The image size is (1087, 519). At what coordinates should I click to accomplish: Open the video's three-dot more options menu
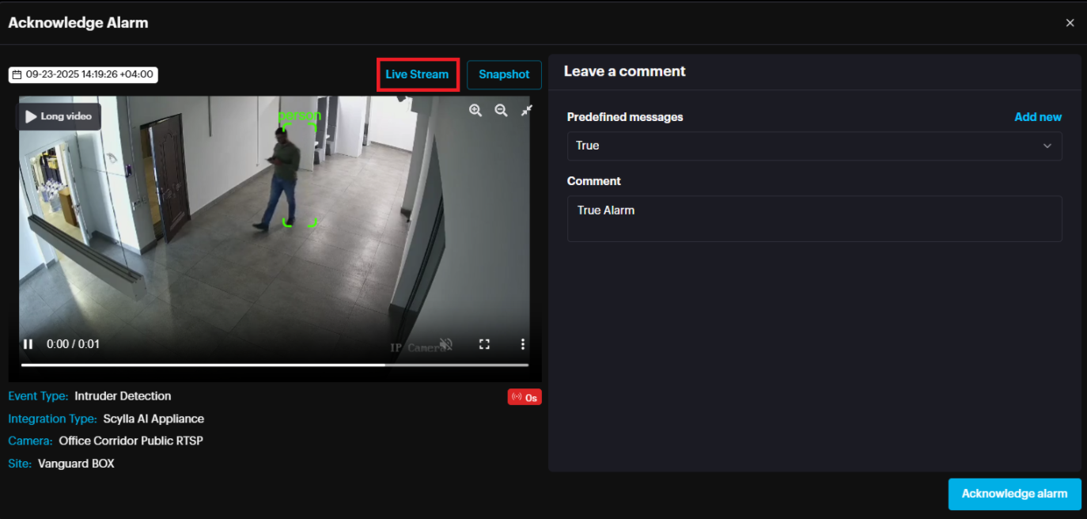[522, 344]
